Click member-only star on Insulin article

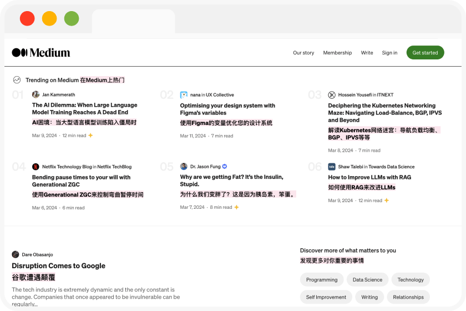tap(236, 207)
